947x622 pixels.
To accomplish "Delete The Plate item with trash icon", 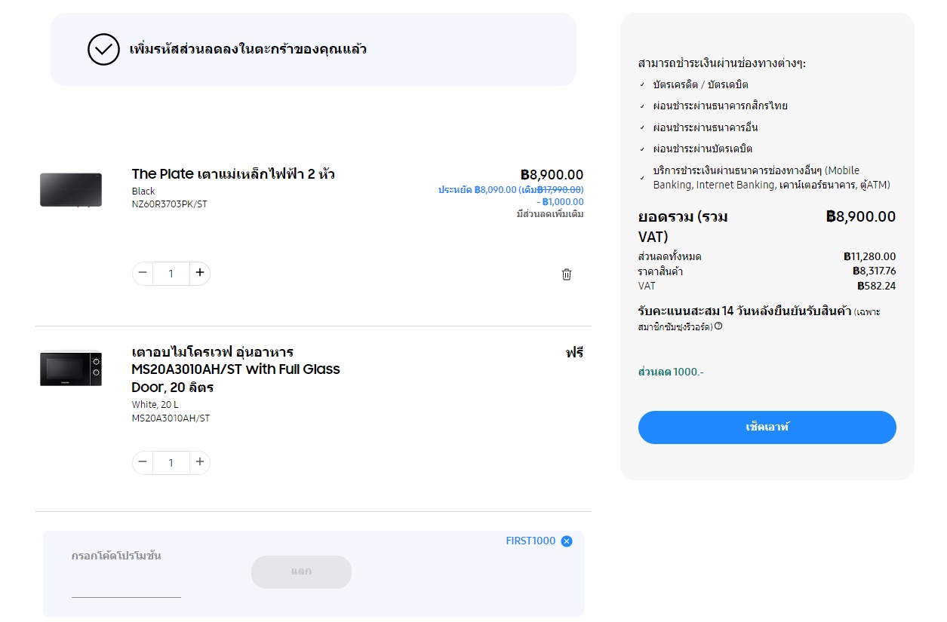I will pos(567,274).
